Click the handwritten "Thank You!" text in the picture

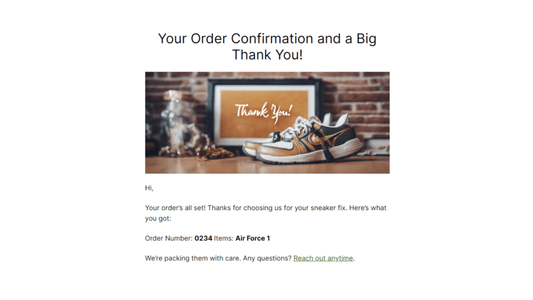coord(263,111)
